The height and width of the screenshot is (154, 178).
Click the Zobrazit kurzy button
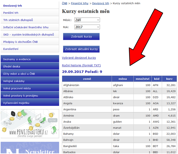(x=81, y=37)
